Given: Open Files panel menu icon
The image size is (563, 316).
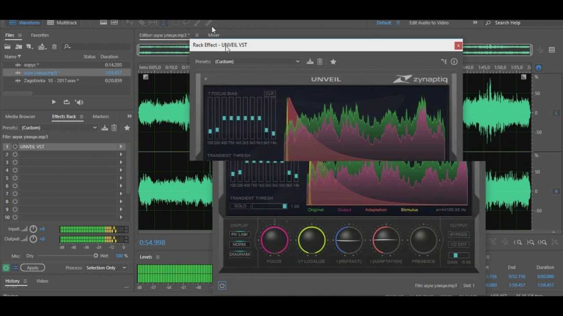Looking at the screenshot, I should pos(20,35).
